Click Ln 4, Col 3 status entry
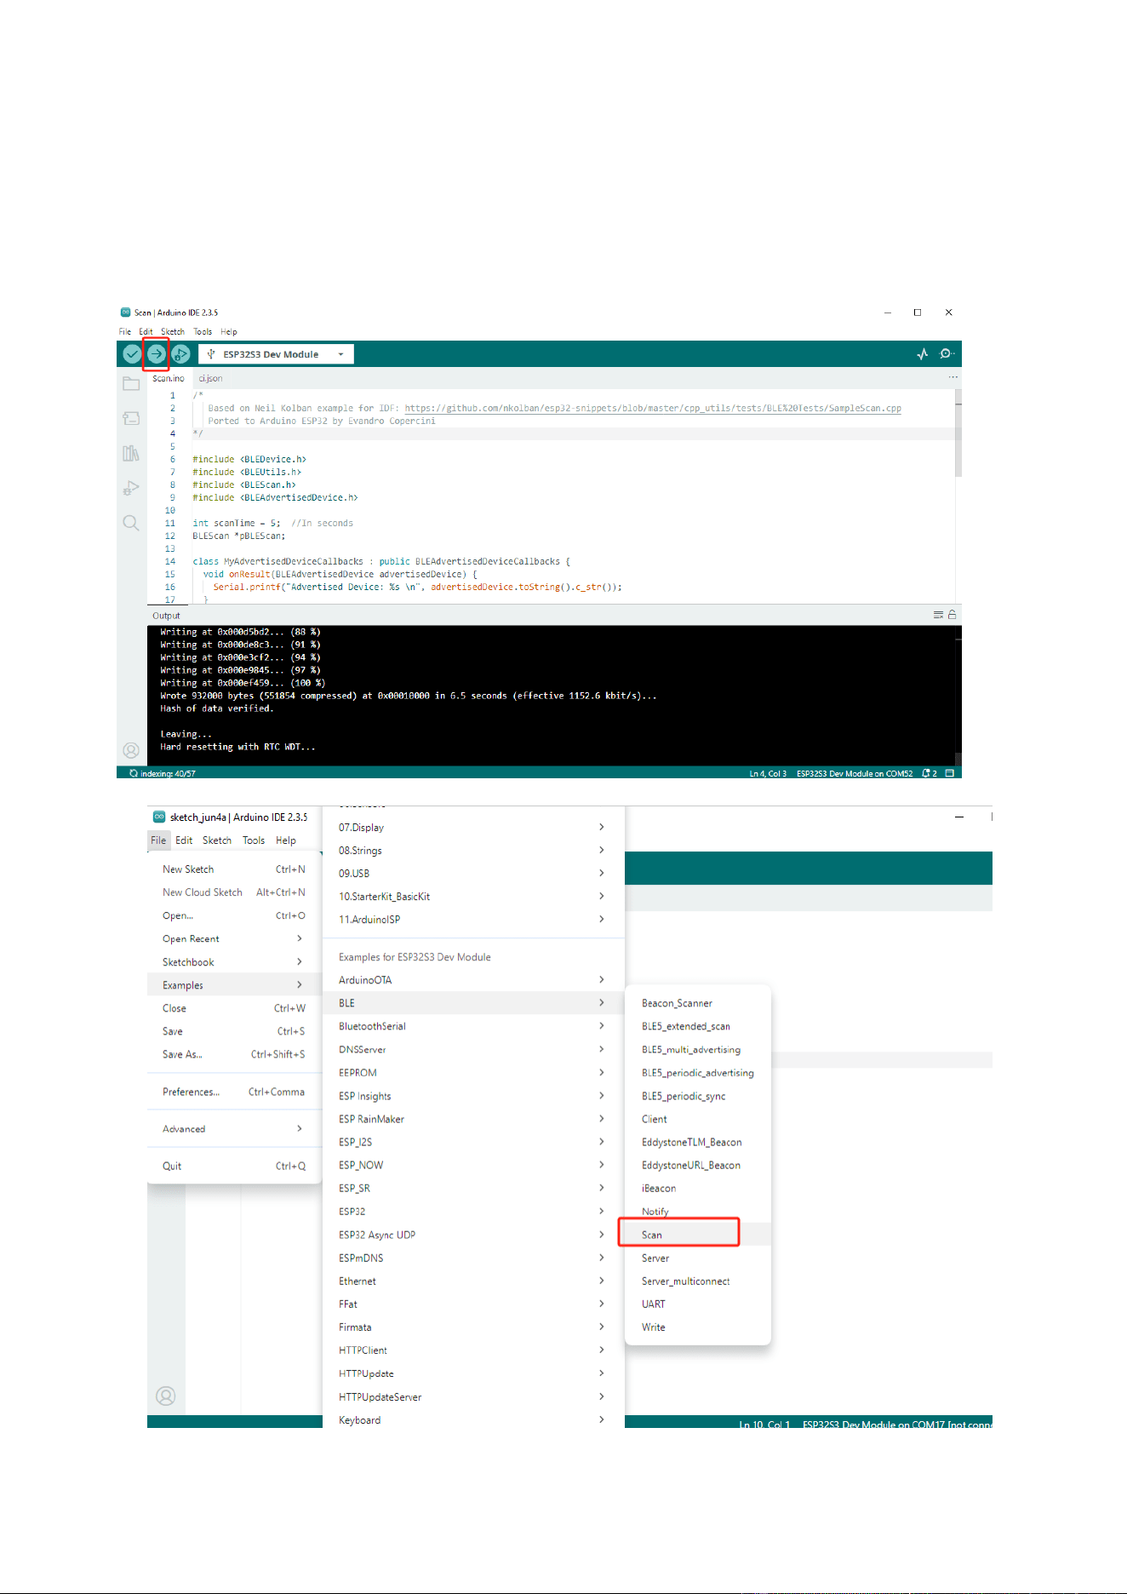This screenshot has width=1127, height=1594. tap(768, 773)
